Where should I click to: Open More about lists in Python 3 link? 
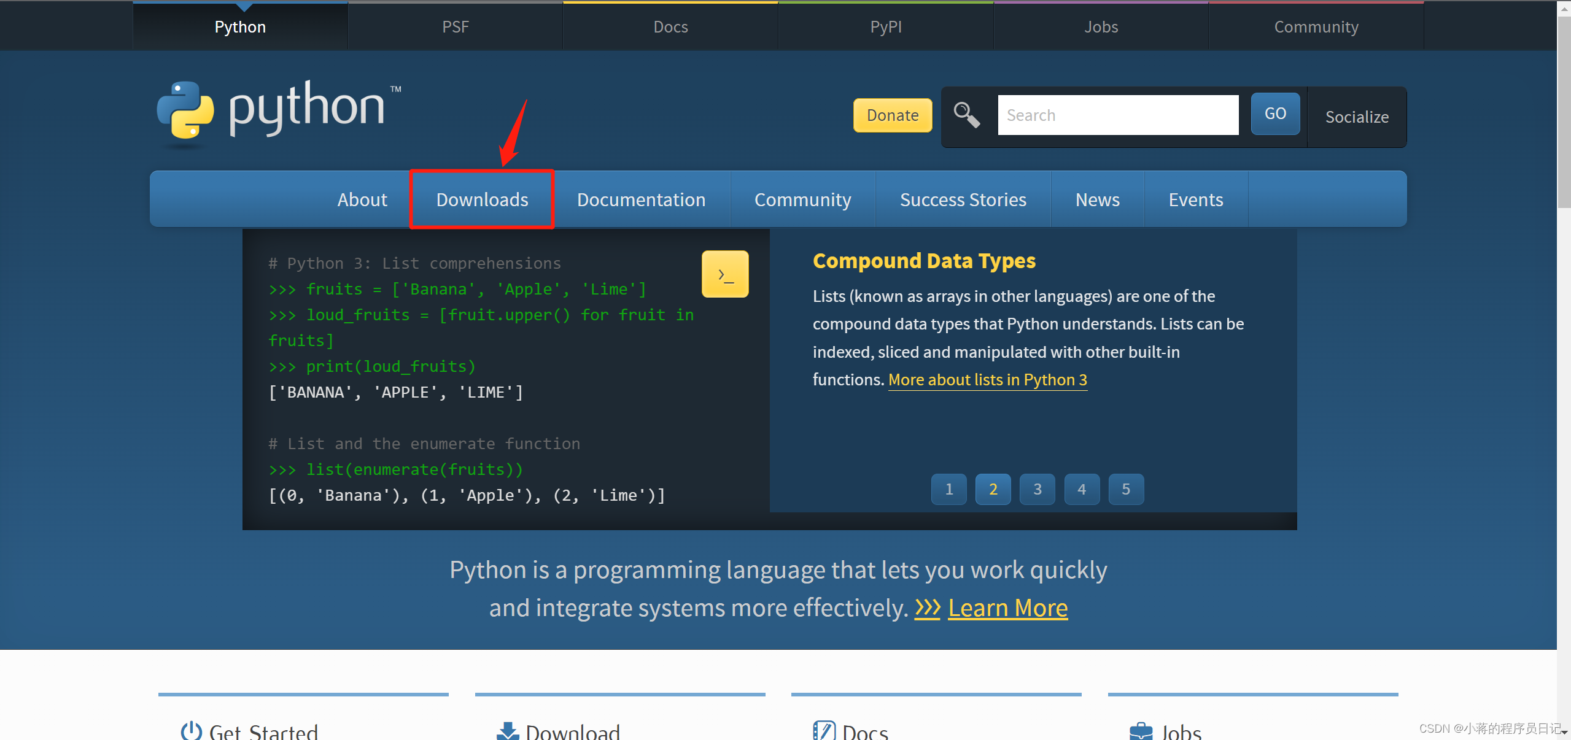(987, 380)
